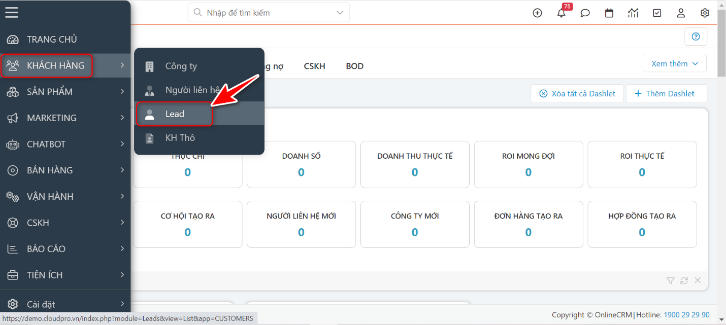Image resolution: width=726 pixels, height=325 pixels.
Task: Open the settings gear in top bar
Action: pos(705,13)
